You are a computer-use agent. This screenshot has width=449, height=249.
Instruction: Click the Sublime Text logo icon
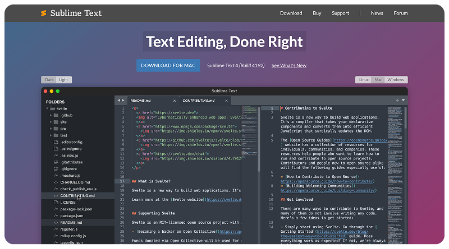click(44, 13)
